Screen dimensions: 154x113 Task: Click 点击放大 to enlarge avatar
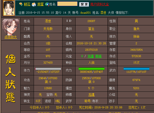coord(11,37)
